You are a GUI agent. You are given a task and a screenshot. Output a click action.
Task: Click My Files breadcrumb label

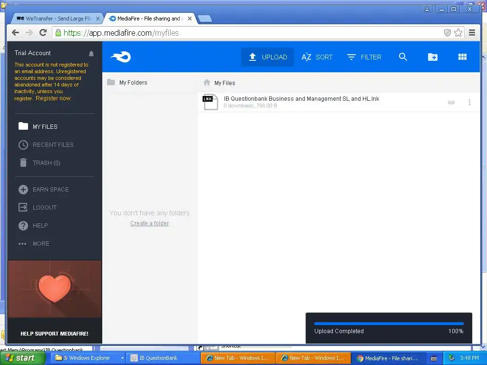tap(224, 83)
